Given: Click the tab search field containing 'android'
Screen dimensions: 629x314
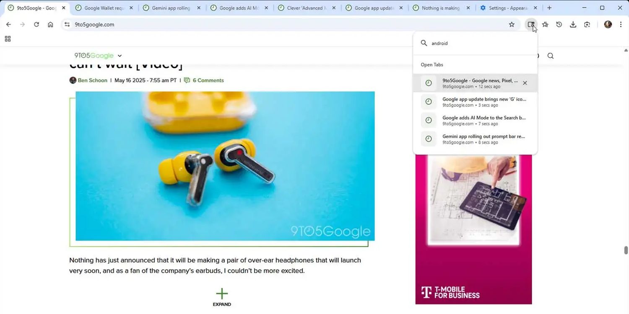Looking at the screenshot, I should pyautogui.click(x=478, y=43).
